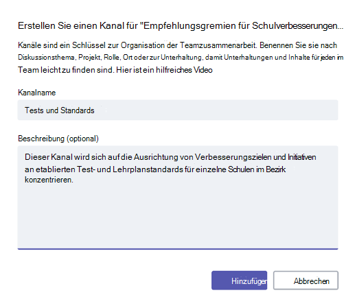Click the word 'Standards' in channel name field
This screenshot has height=308, width=357.
pos(78,110)
